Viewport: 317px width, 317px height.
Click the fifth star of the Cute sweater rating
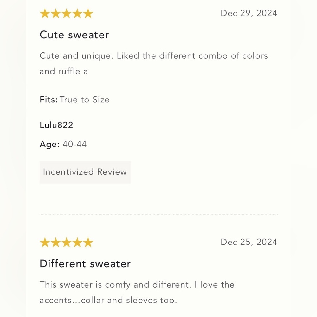tap(88, 14)
